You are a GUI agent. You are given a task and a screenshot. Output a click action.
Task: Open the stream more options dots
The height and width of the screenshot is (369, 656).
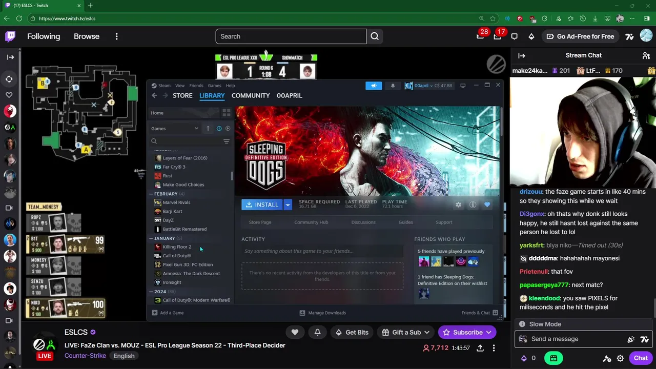[x=494, y=348]
